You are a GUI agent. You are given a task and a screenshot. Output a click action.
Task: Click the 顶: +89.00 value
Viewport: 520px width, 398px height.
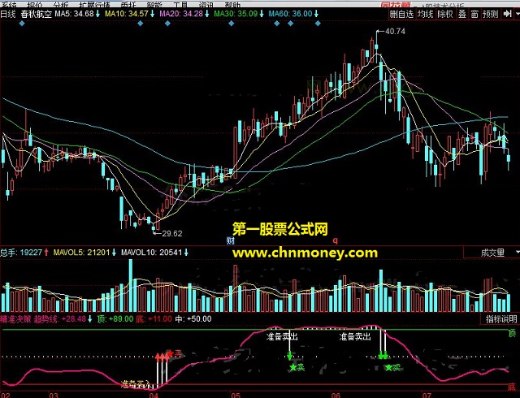point(115,319)
